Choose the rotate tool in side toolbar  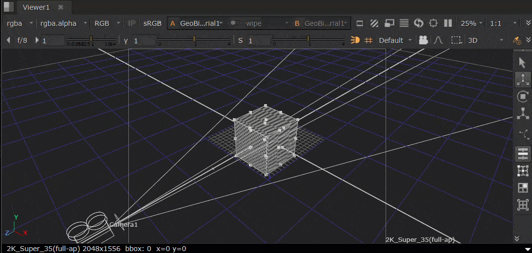(523, 96)
